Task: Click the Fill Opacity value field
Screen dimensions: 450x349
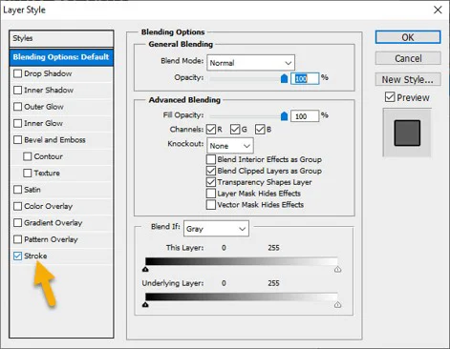Action: (305, 116)
